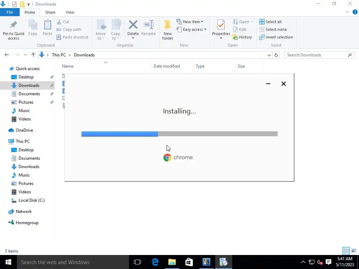Open Action Center notifications icon

(328, 262)
